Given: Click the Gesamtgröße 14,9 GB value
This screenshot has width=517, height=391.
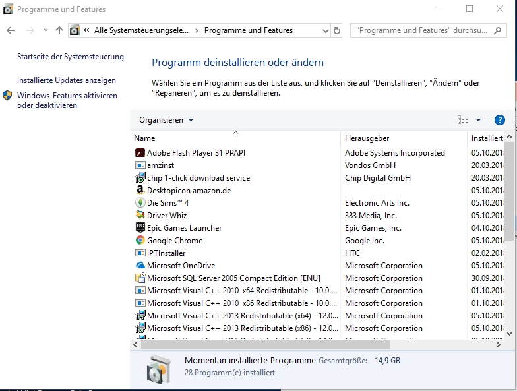Looking at the screenshot, I should tap(387, 361).
